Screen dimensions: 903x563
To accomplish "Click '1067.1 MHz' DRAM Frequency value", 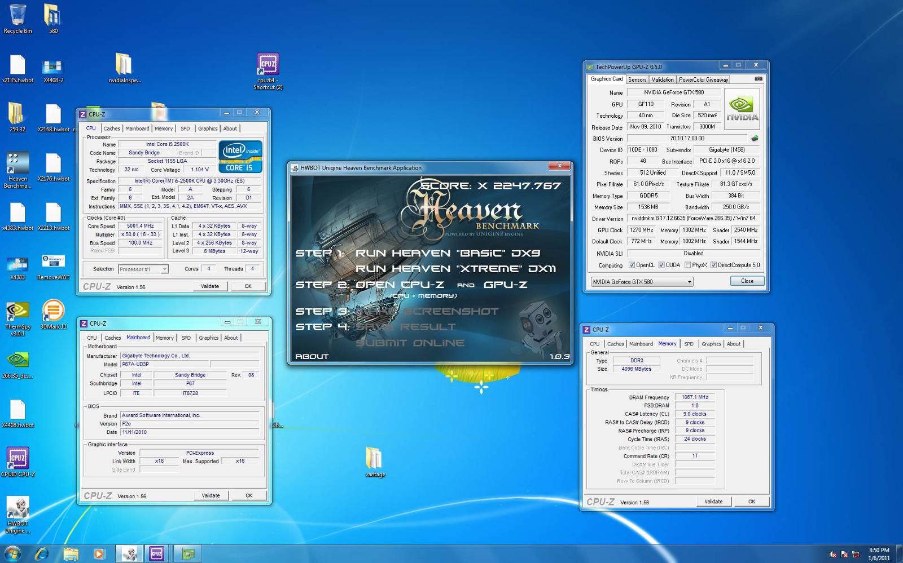I will click(695, 397).
